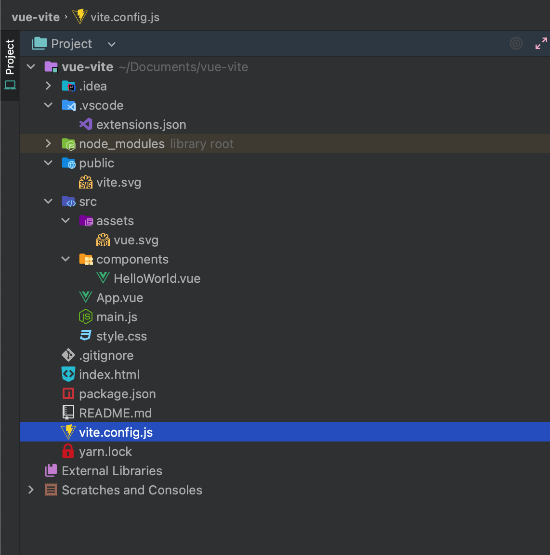Collapse the src folder
The width and height of the screenshot is (550, 555).
tap(48, 202)
